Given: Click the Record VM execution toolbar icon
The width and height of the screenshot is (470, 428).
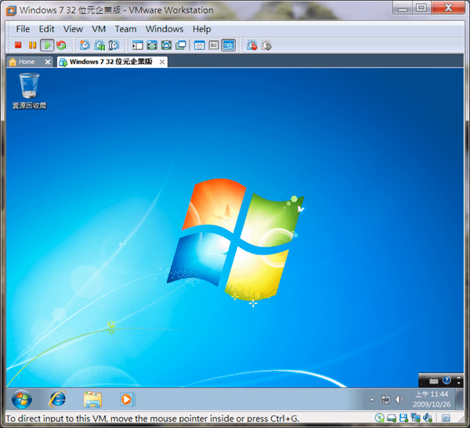Looking at the screenshot, I should [x=251, y=45].
